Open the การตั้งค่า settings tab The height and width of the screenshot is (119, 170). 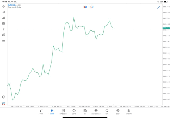click(x=129, y=112)
